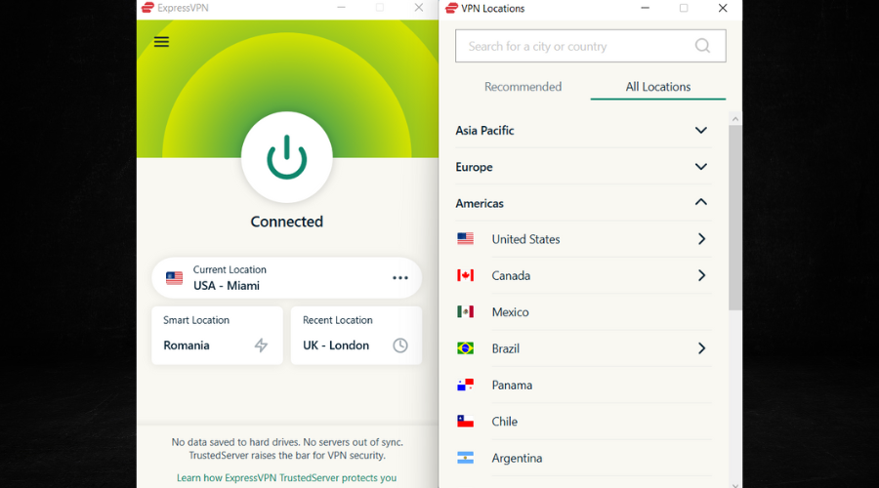Select the Chile flag icon
The width and height of the screenshot is (879, 488).
[x=465, y=422]
